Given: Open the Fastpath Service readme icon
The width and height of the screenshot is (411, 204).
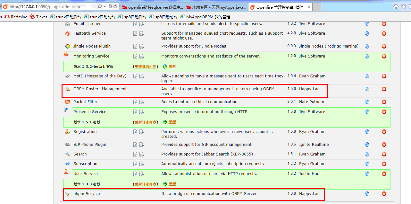Looking at the screenshot, I should click(135, 33).
